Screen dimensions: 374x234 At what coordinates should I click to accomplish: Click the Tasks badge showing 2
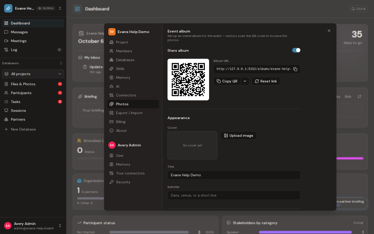60,102
